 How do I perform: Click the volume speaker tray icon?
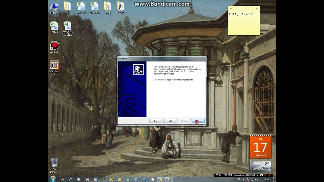(256, 179)
